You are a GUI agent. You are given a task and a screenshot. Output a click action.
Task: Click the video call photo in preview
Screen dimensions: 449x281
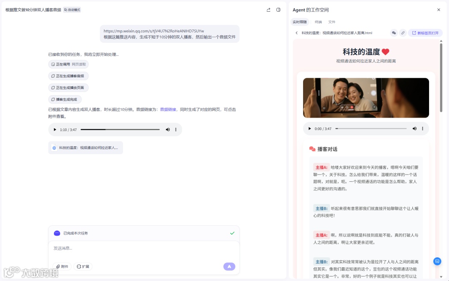tap(366, 98)
